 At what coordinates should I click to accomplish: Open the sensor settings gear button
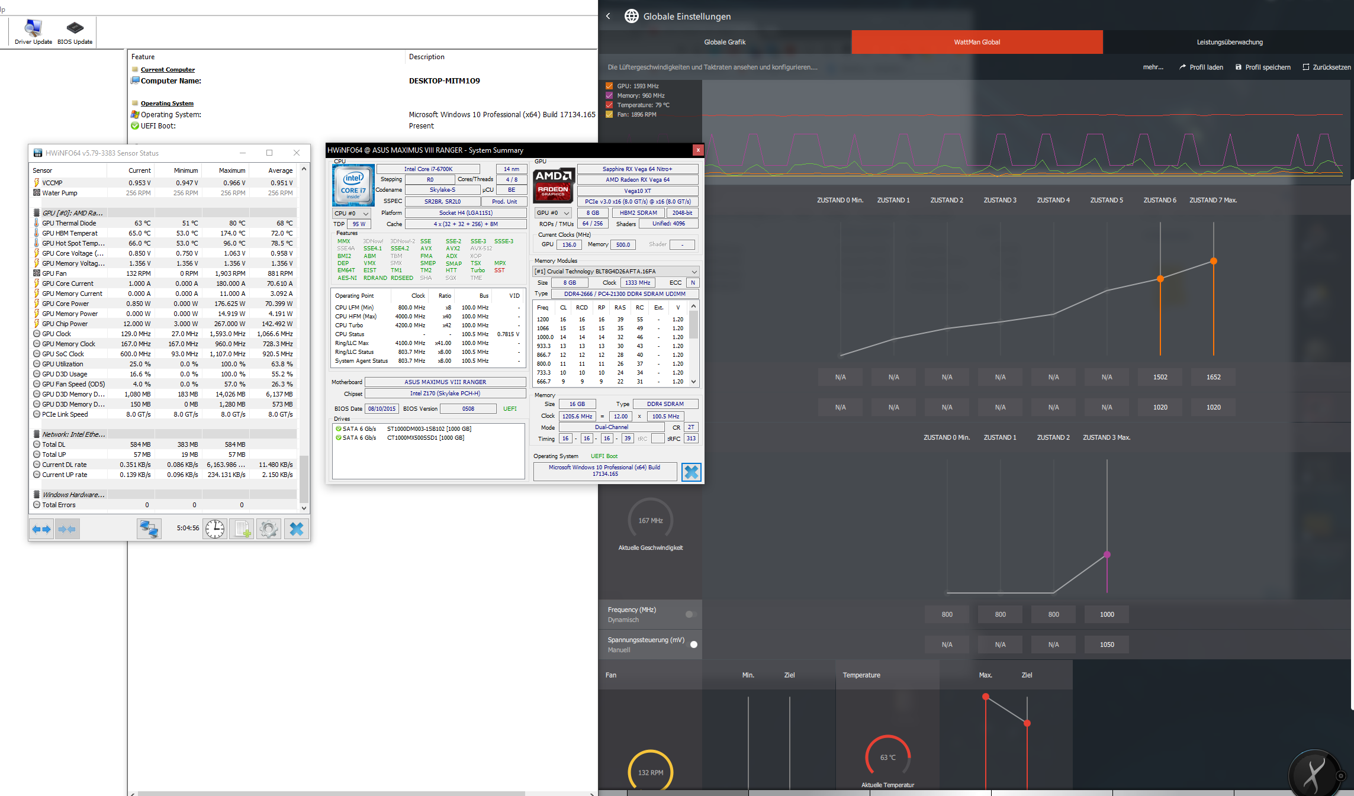coord(269,528)
